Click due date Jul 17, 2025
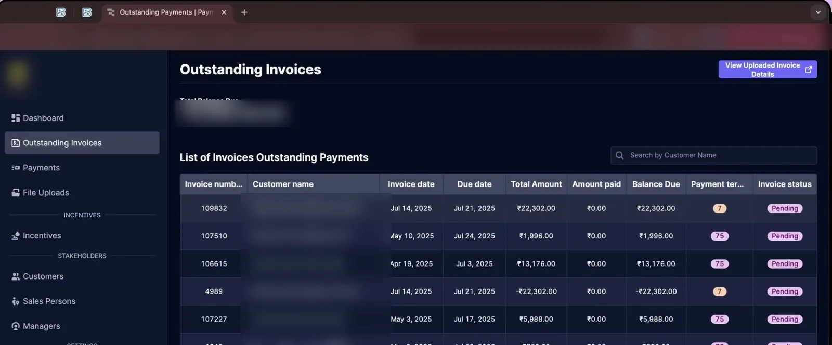The height and width of the screenshot is (345, 832). tap(474, 319)
